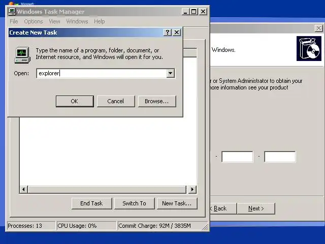
Task: Click the Commit Charge status entry
Action: 159,226
